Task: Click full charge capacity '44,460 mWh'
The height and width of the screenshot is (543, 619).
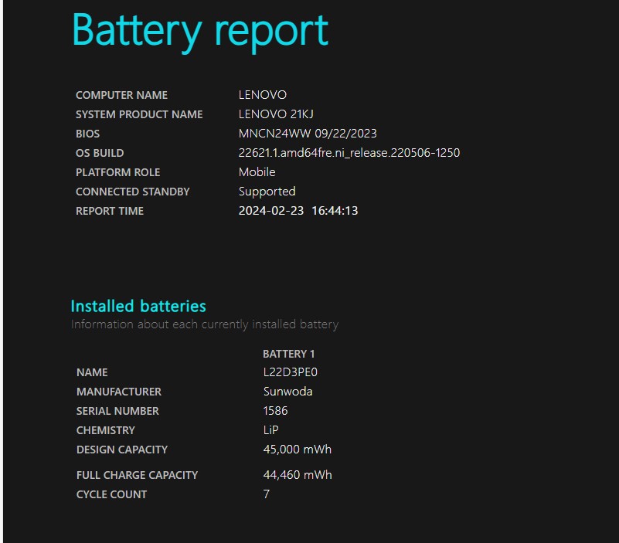Action: click(x=298, y=475)
